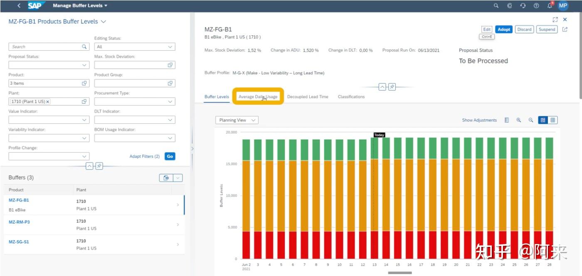Click the chart zoom in magnifier
This screenshot has width=582, height=276.
pos(519,120)
